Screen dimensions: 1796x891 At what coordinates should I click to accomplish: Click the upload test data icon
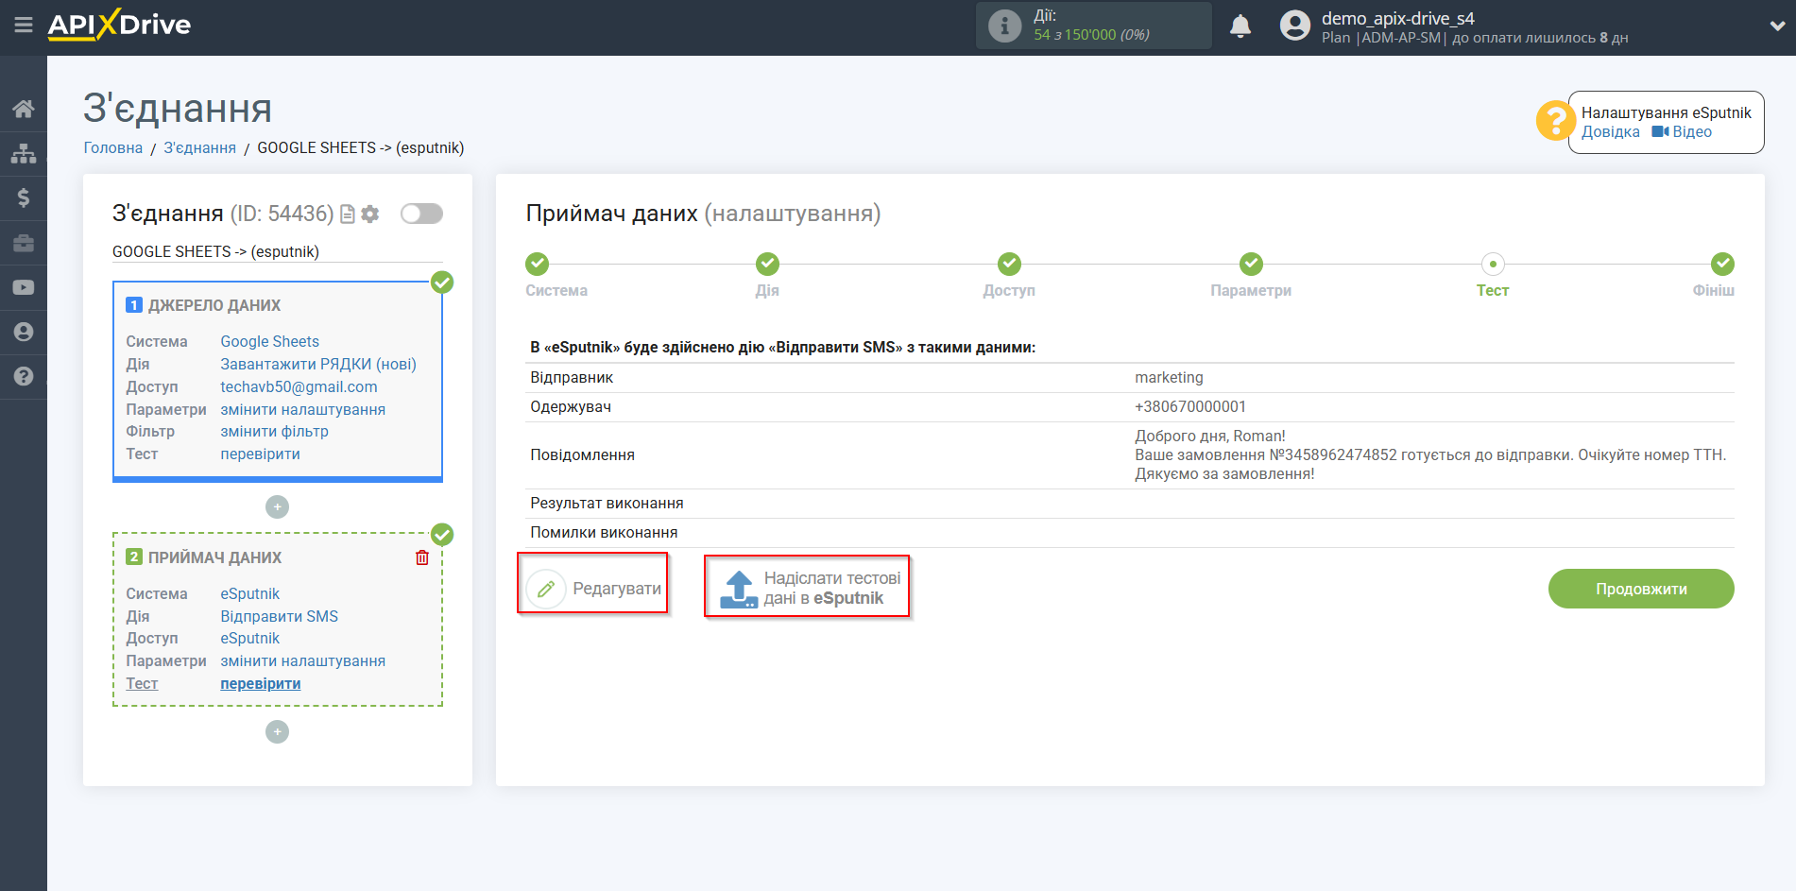[x=739, y=589]
